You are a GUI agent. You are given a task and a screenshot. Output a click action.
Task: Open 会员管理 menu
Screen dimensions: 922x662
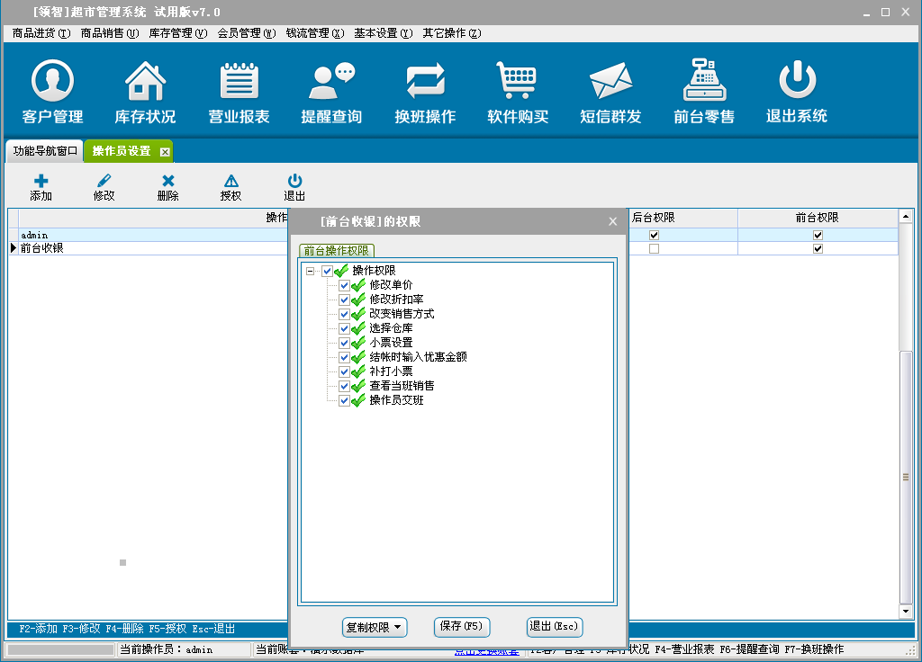[247, 33]
